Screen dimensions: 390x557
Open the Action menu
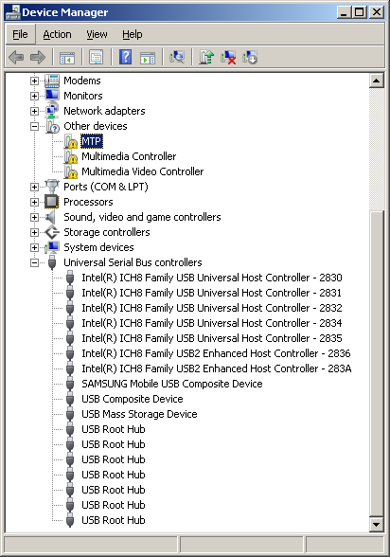(x=57, y=34)
